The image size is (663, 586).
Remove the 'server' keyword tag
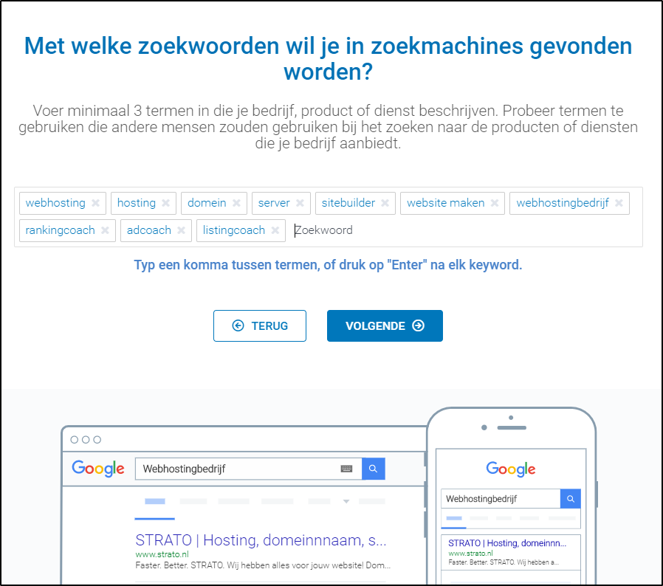pyautogui.click(x=300, y=203)
